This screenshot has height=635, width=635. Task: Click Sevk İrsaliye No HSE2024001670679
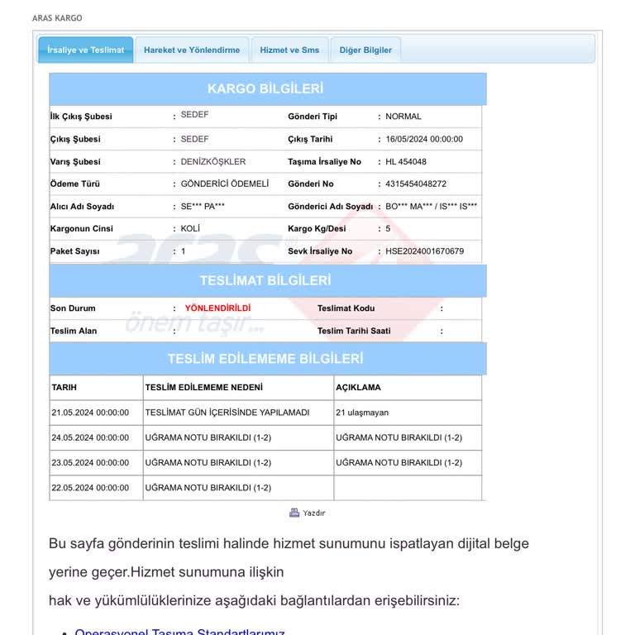coord(424,251)
